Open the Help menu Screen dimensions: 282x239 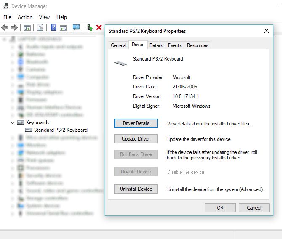point(61,17)
